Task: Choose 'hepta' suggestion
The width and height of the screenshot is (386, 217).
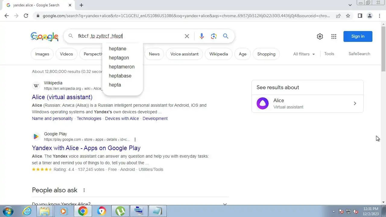Action: 115,85
